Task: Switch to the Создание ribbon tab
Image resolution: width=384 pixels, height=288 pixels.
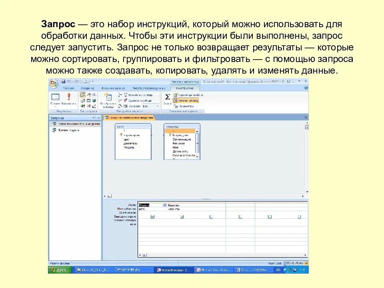Action: (88, 88)
